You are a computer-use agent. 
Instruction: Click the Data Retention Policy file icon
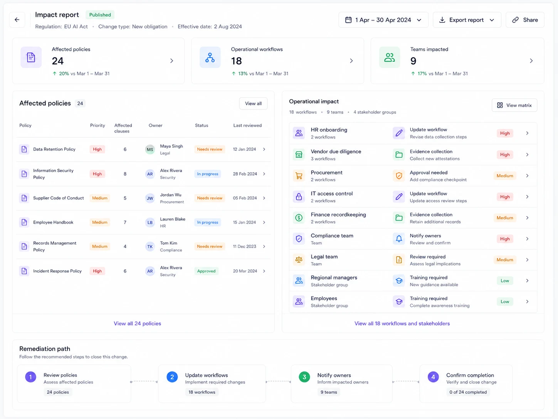pyautogui.click(x=24, y=149)
